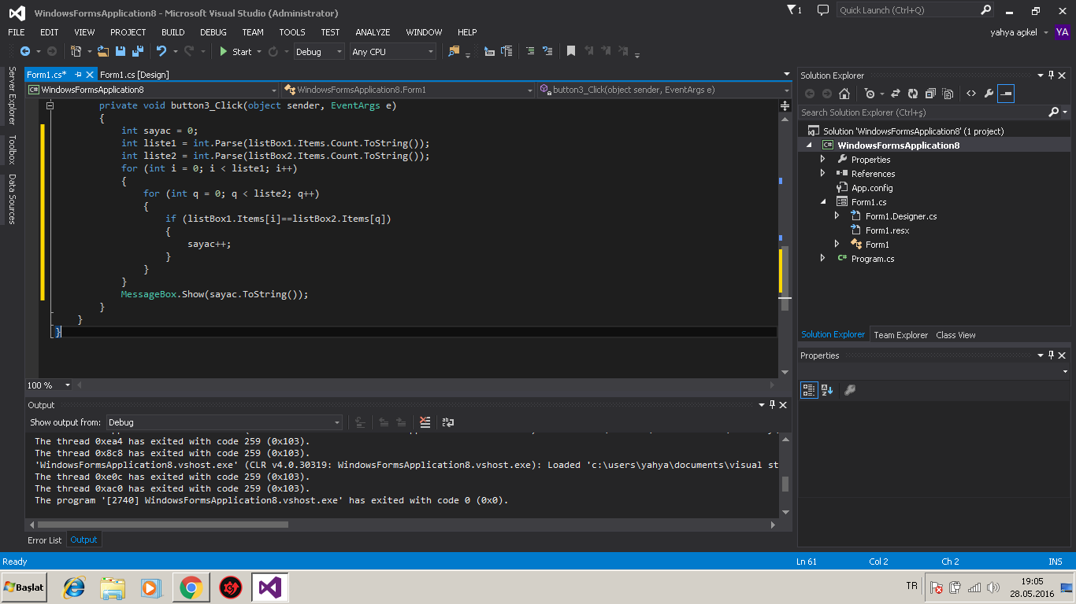Pin or auto-hide the Solution Explorer panel
1076x604 pixels.
click(1051, 75)
